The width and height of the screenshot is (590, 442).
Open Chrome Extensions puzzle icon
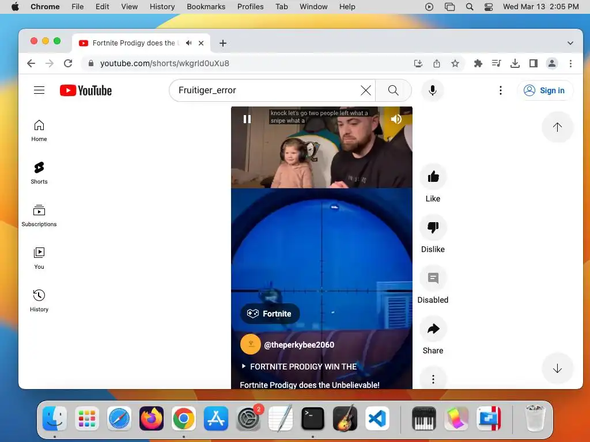tap(478, 63)
